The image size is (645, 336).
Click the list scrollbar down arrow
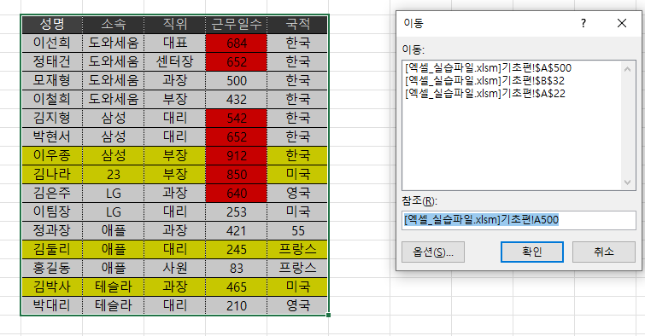click(627, 182)
